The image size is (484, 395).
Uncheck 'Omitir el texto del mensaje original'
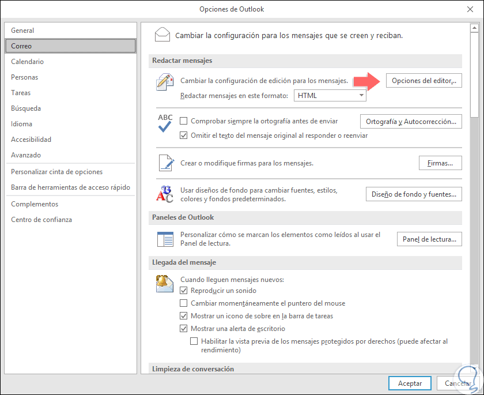(x=183, y=136)
